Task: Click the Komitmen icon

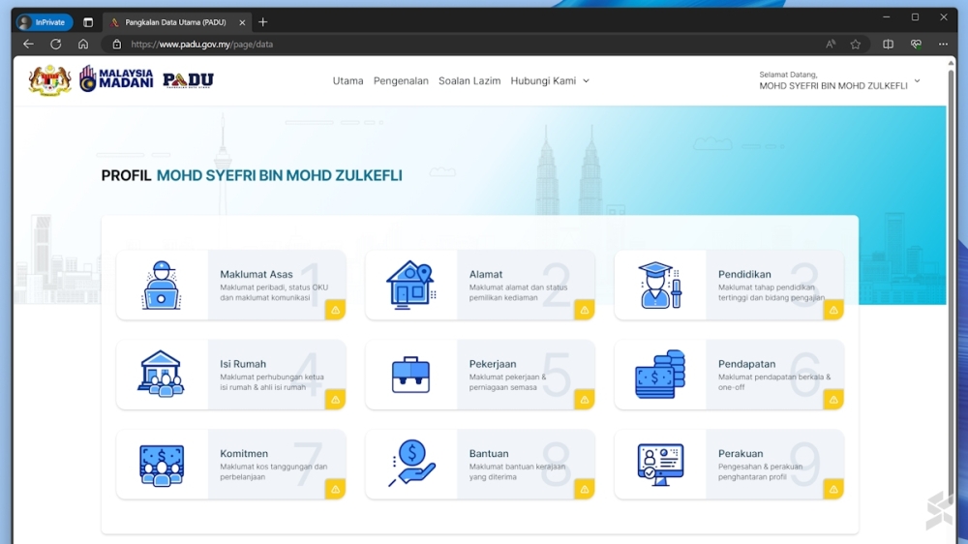Action: 162,465
